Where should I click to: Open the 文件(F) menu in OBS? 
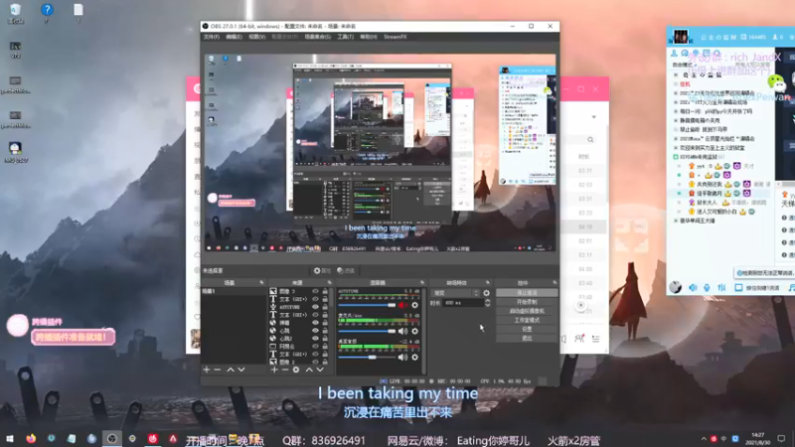(212, 37)
